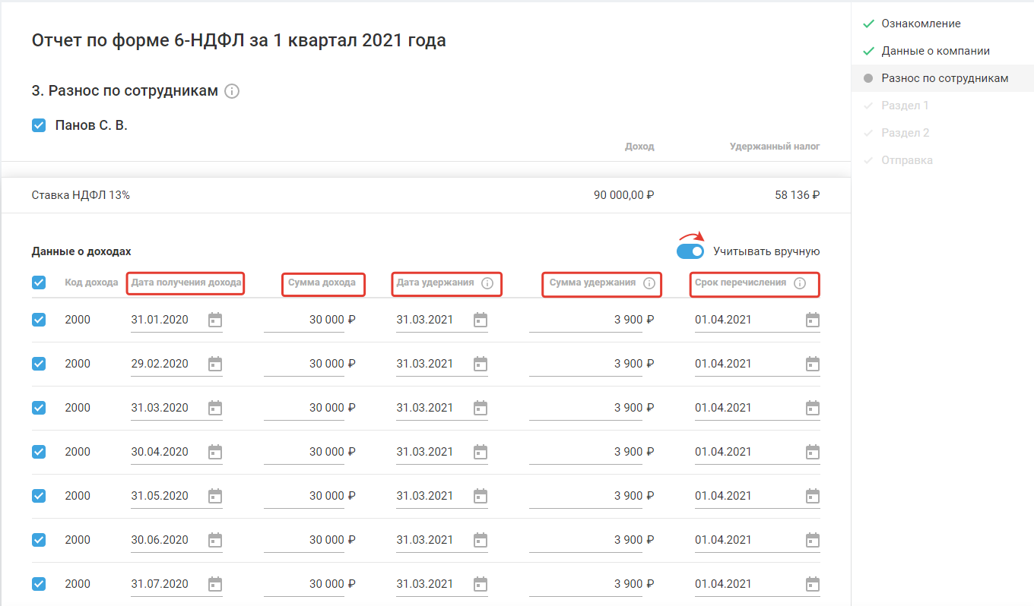Click info icon beside Срок перечисления header

(x=799, y=283)
